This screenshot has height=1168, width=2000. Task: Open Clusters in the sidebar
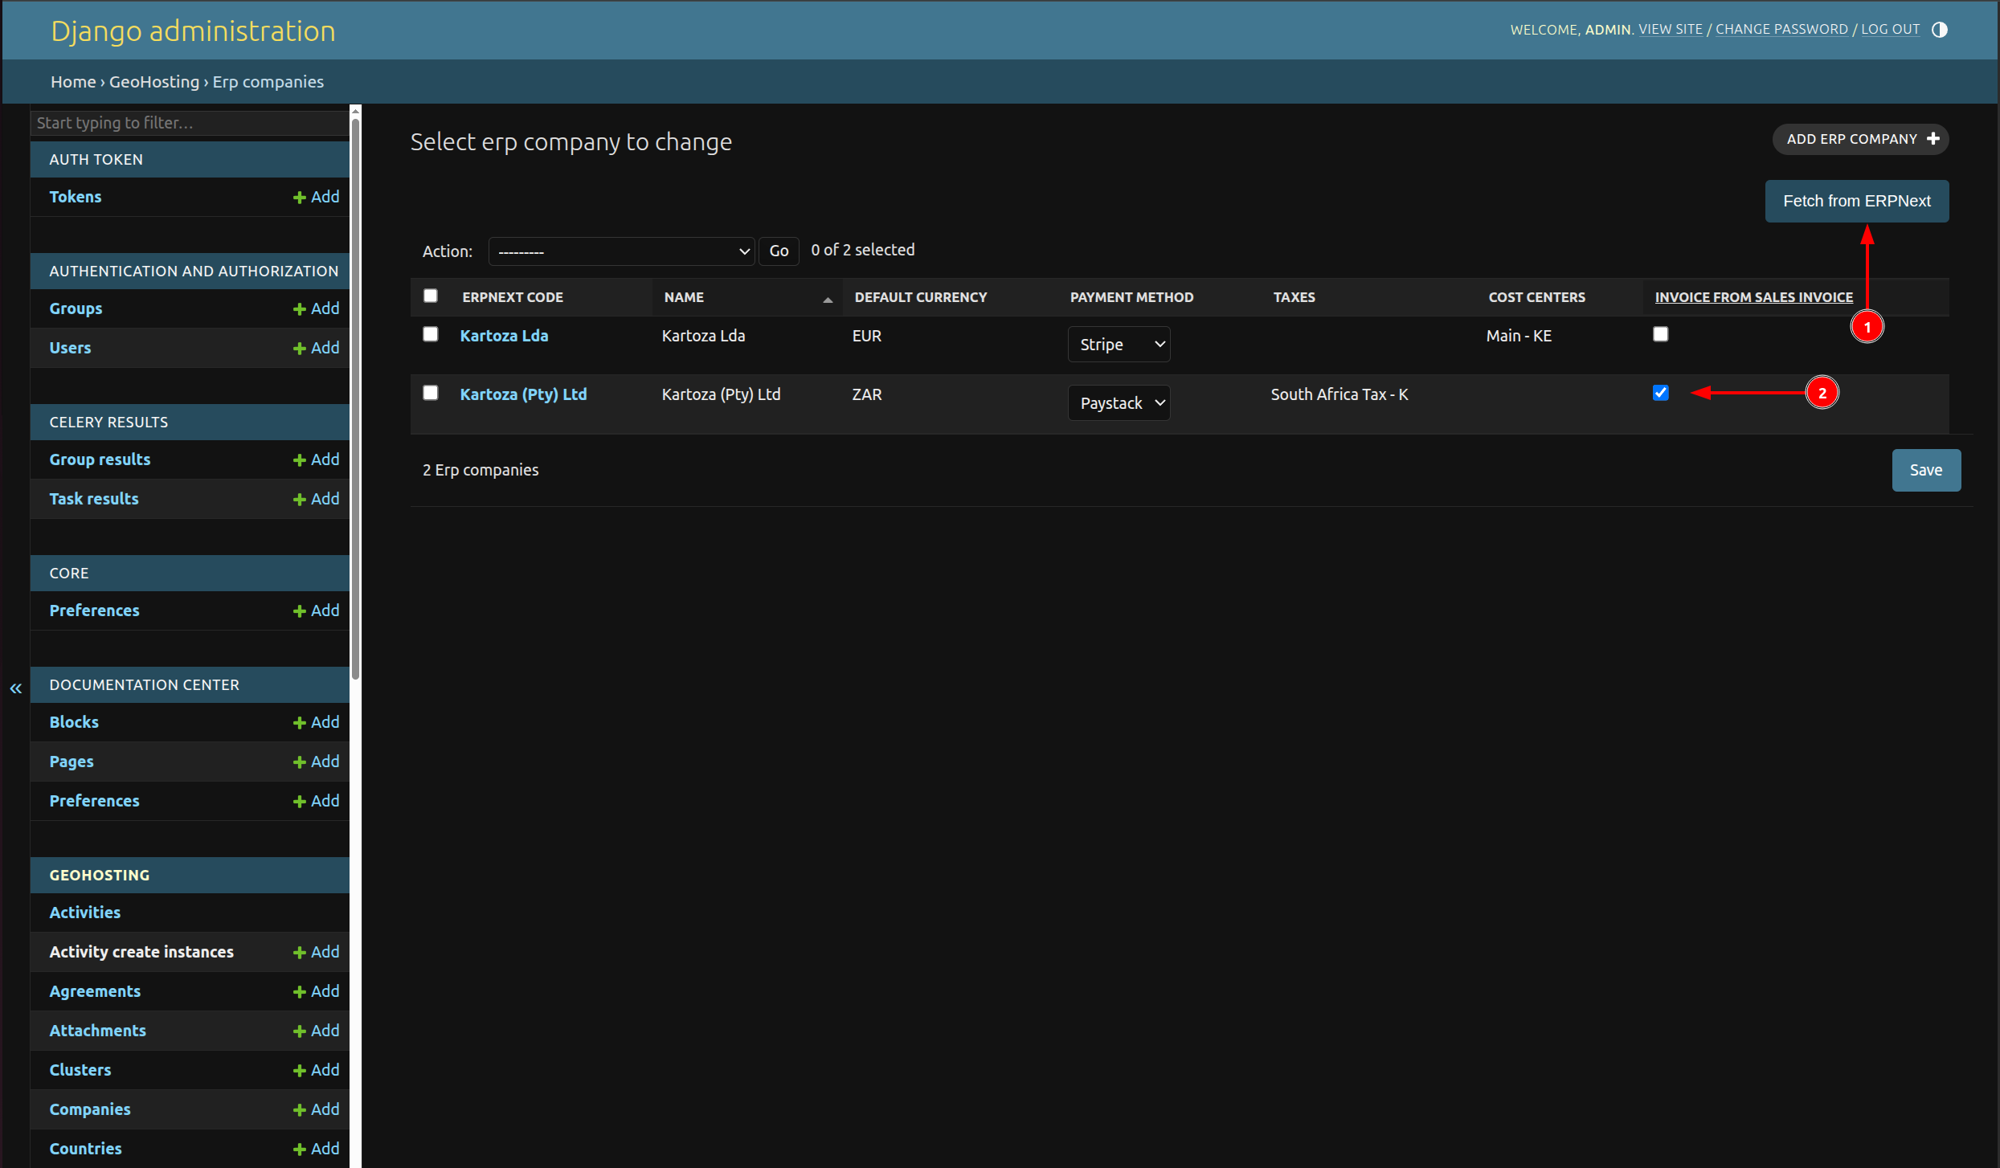pos(80,1070)
